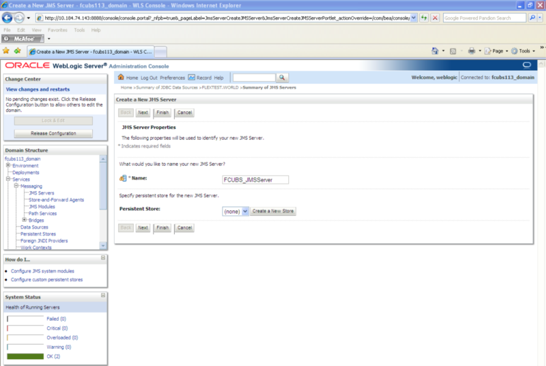The image size is (546, 366).
Task: Click the Favorites star icon
Action: (x=6, y=51)
